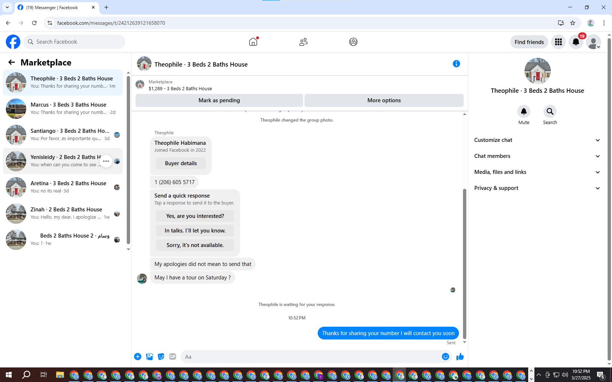
Task: Click the message thread scrollbar
Action: [464, 264]
